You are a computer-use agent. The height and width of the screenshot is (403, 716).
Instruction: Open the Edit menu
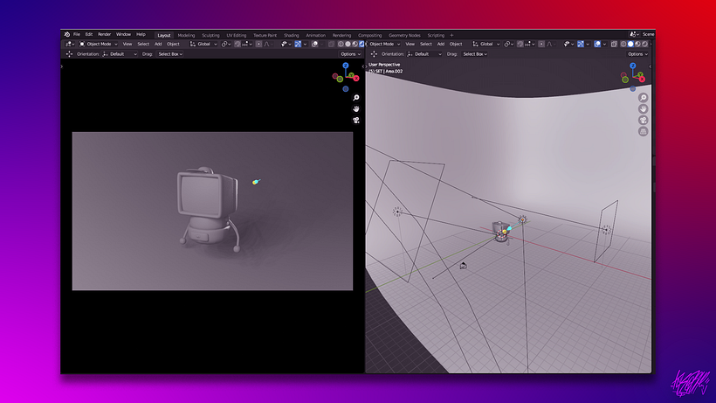click(x=89, y=34)
